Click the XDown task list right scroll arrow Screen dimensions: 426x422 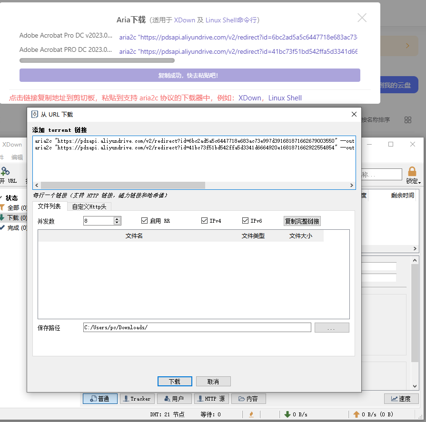click(x=415, y=248)
